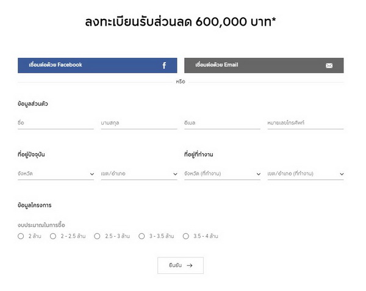Connect with the เชื่อมต่อด้วย Facebook button

point(97,65)
